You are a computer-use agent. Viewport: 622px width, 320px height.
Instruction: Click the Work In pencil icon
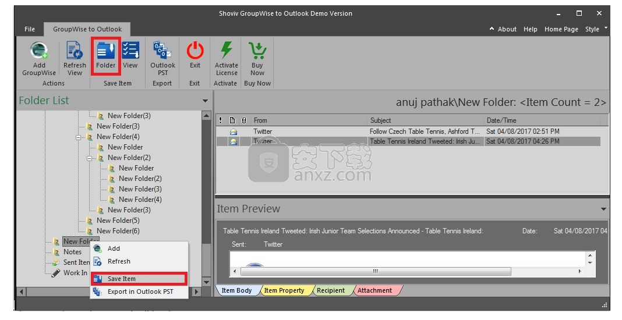point(56,273)
